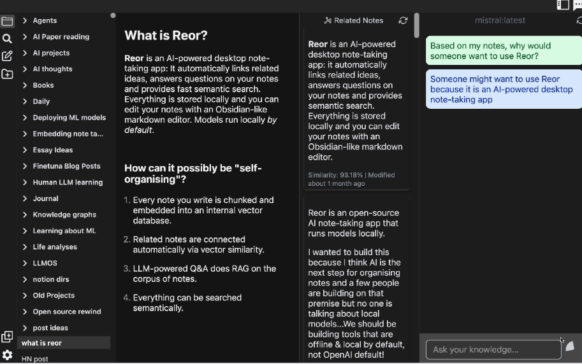Open settings gear icon at bottom left
Viewport: 582px width, 364px height.
point(7,355)
